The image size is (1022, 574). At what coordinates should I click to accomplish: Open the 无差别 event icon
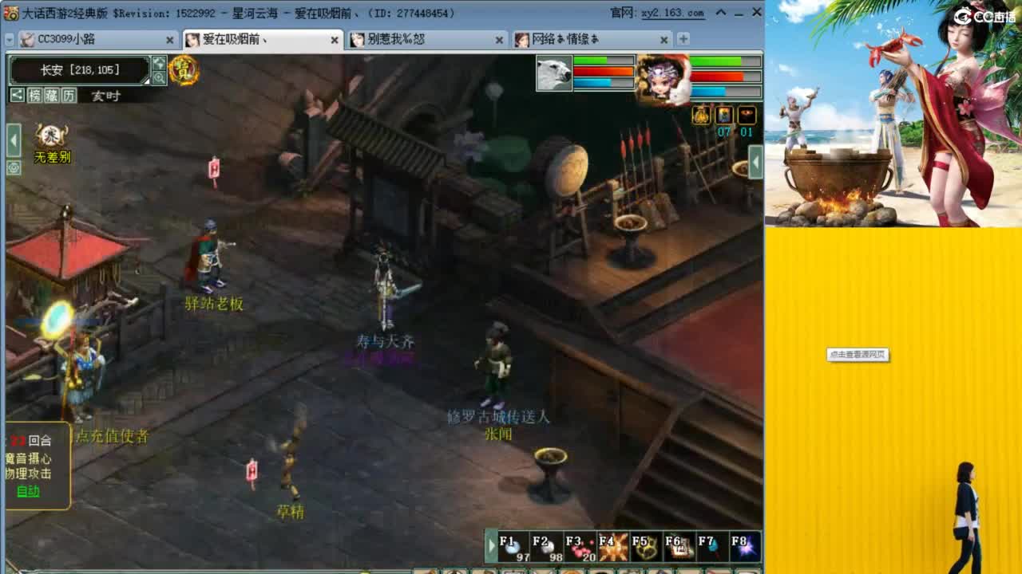pos(53,143)
